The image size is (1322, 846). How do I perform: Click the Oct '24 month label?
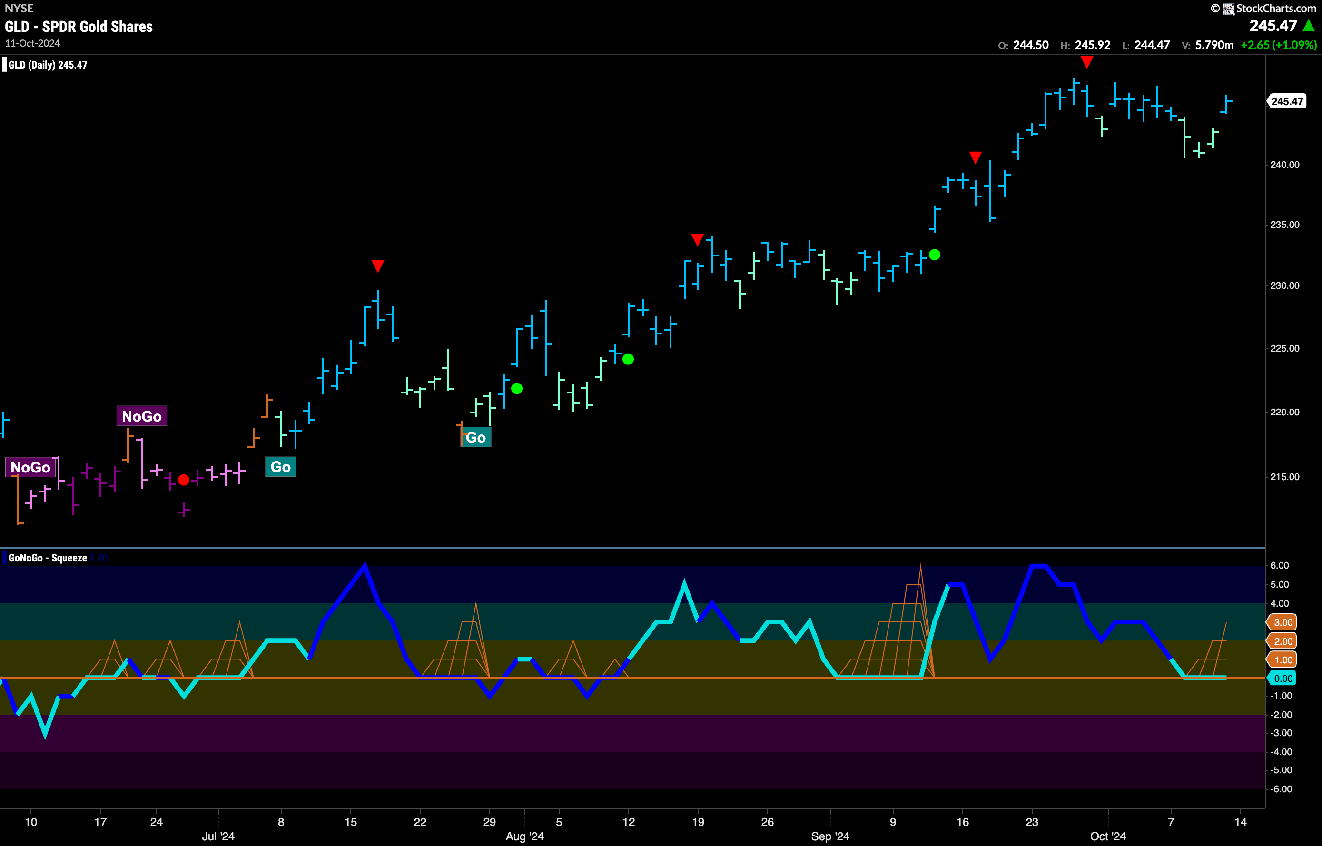(1108, 836)
